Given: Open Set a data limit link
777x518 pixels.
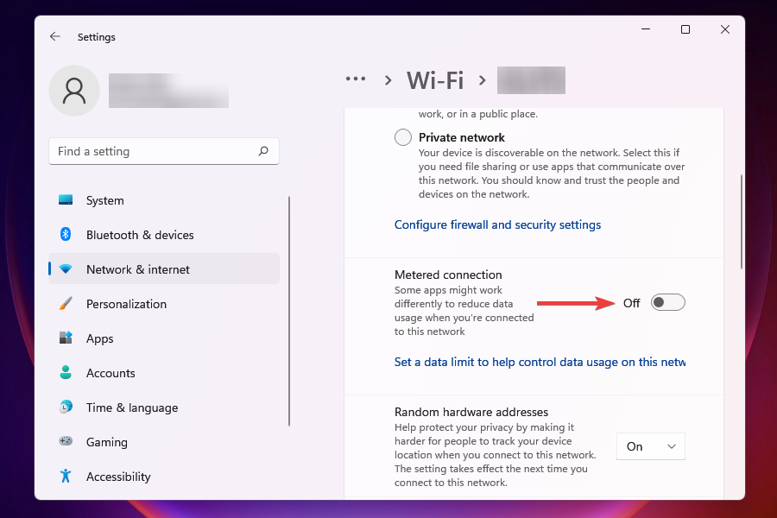Looking at the screenshot, I should pos(540,362).
